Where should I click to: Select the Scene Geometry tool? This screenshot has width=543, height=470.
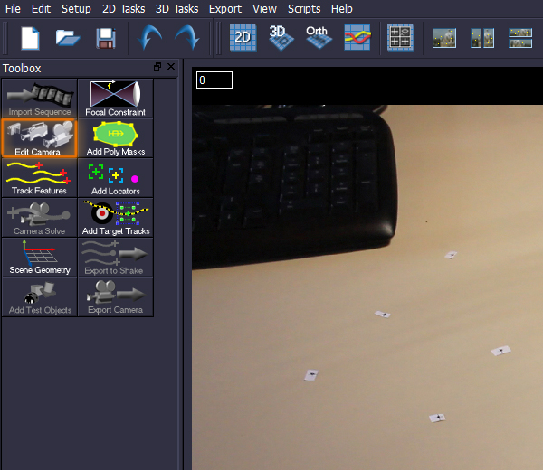point(40,257)
